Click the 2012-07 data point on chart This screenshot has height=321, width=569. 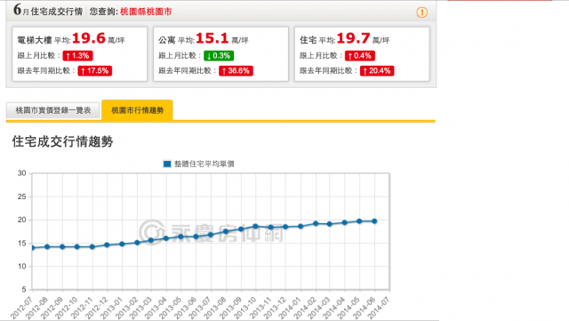point(33,248)
